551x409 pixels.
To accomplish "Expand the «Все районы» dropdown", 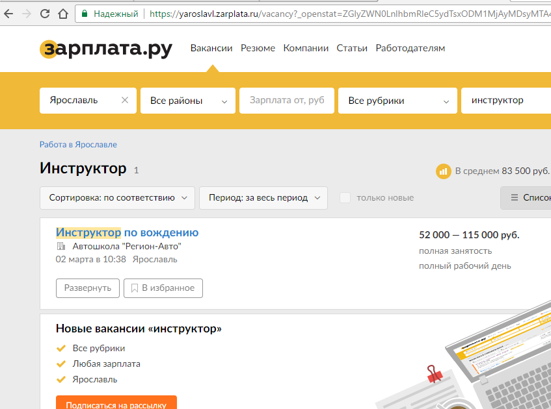I will tap(187, 101).
